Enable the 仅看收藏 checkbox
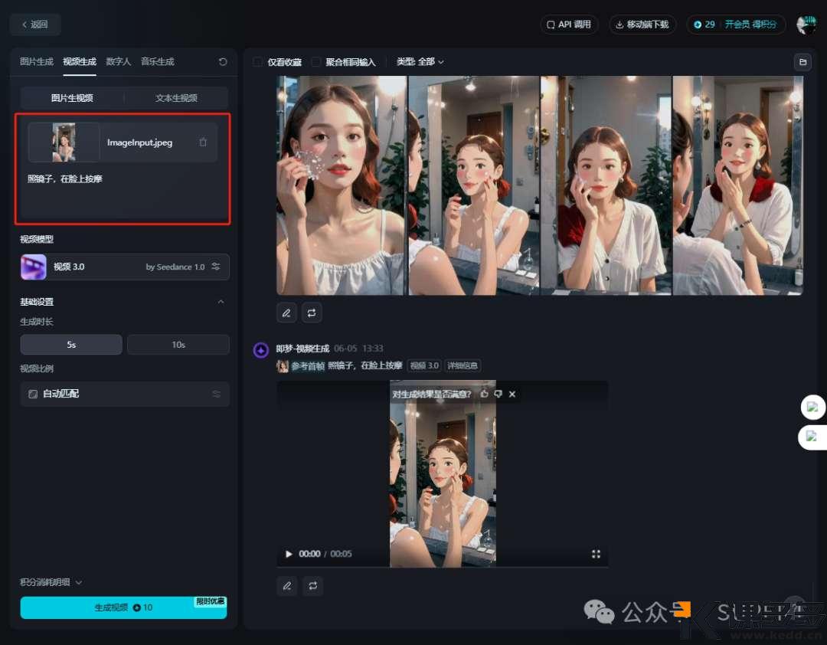Viewport: 827px width, 645px height. click(258, 62)
